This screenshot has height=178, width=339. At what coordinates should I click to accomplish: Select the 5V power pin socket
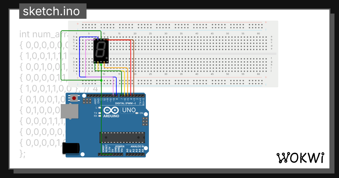[x=112, y=155]
